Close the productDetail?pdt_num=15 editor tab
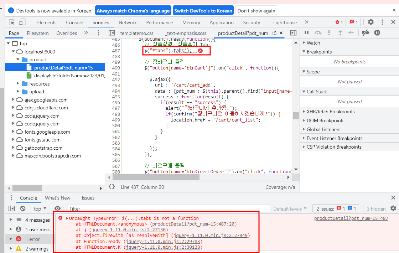 281,33
